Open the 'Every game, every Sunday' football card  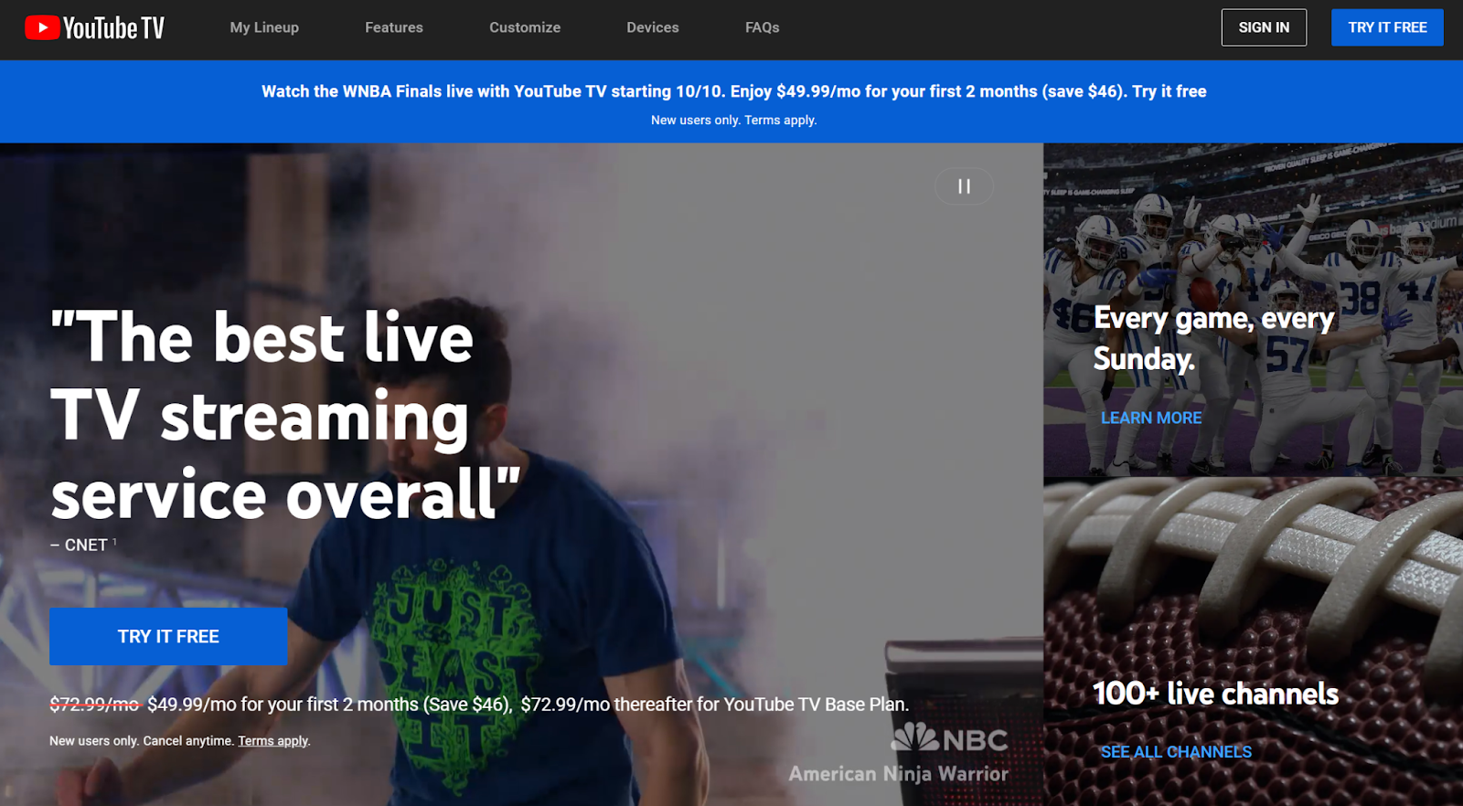1253,309
